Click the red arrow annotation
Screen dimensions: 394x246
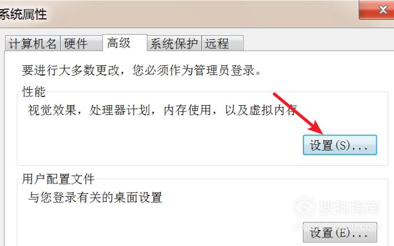click(298, 114)
